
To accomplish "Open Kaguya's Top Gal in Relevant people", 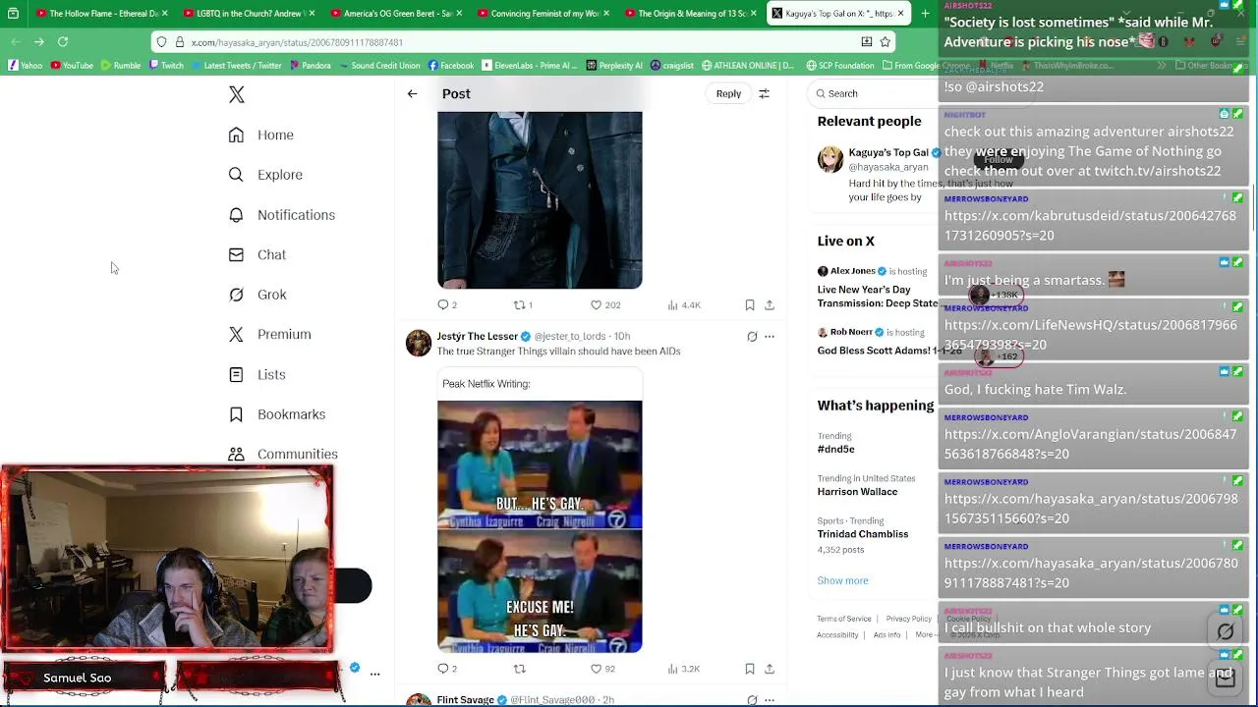I will pyautogui.click(x=888, y=152).
